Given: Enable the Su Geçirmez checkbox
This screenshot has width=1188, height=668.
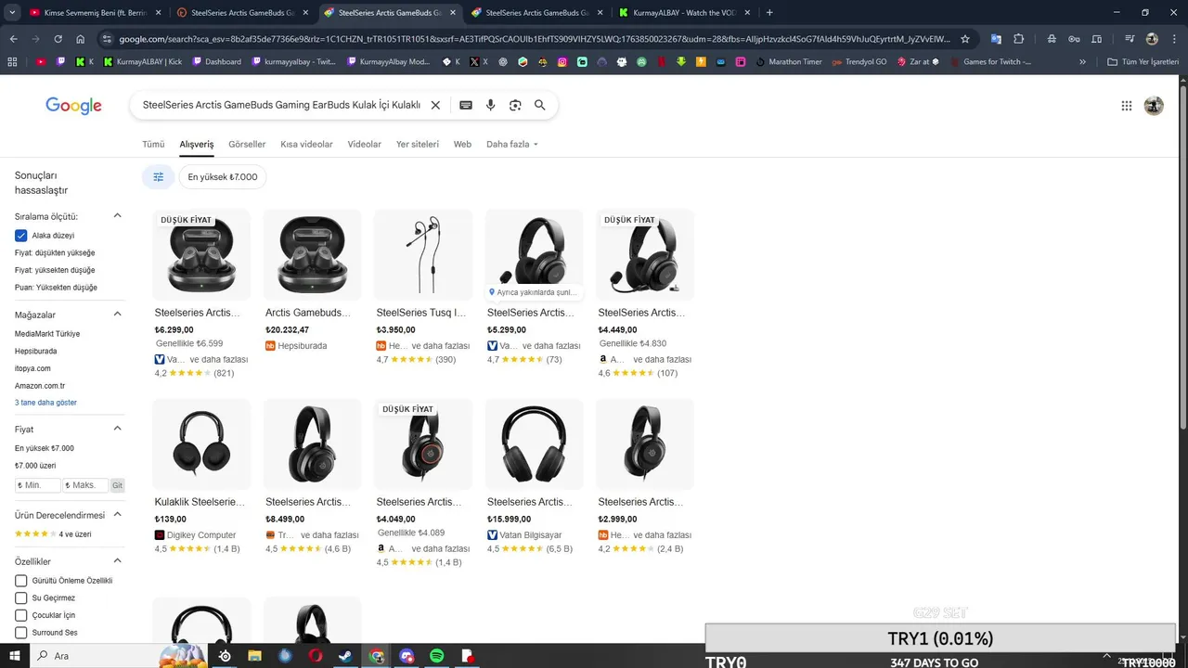Looking at the screenshot, I should pyautogui.click(x=20, y=598).
